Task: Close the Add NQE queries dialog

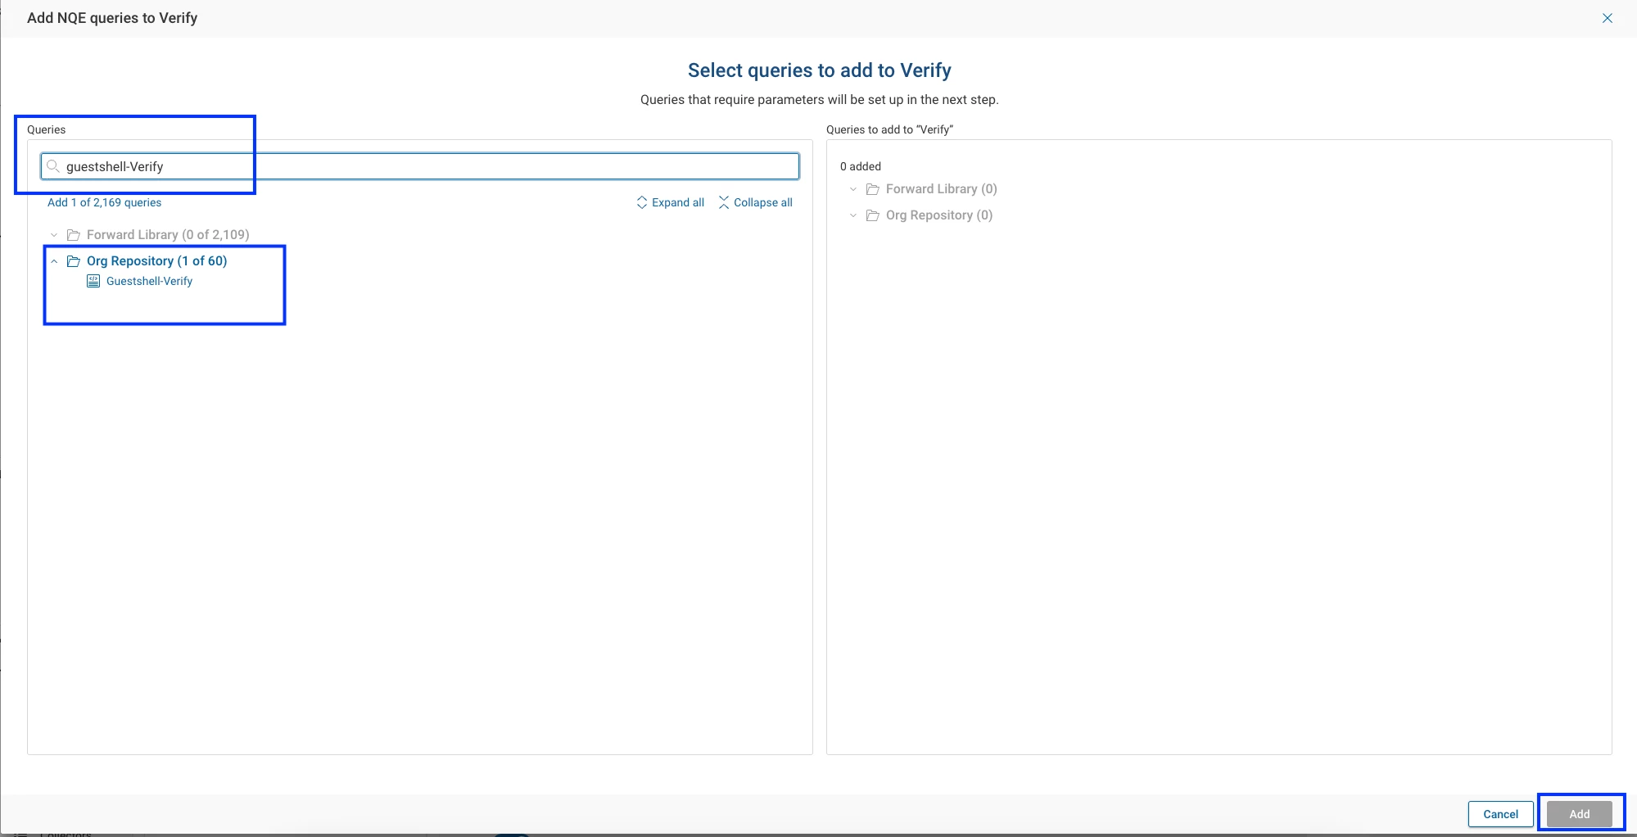Action: (x=1607, y=18)
